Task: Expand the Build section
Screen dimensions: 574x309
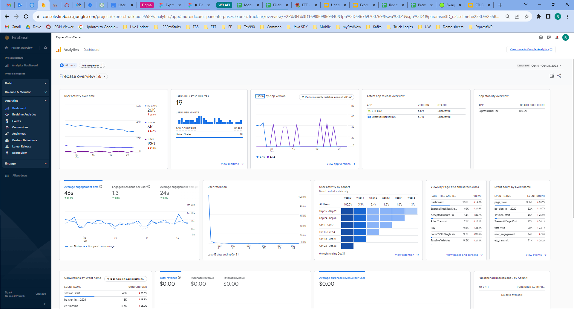Action: point(26,83)
